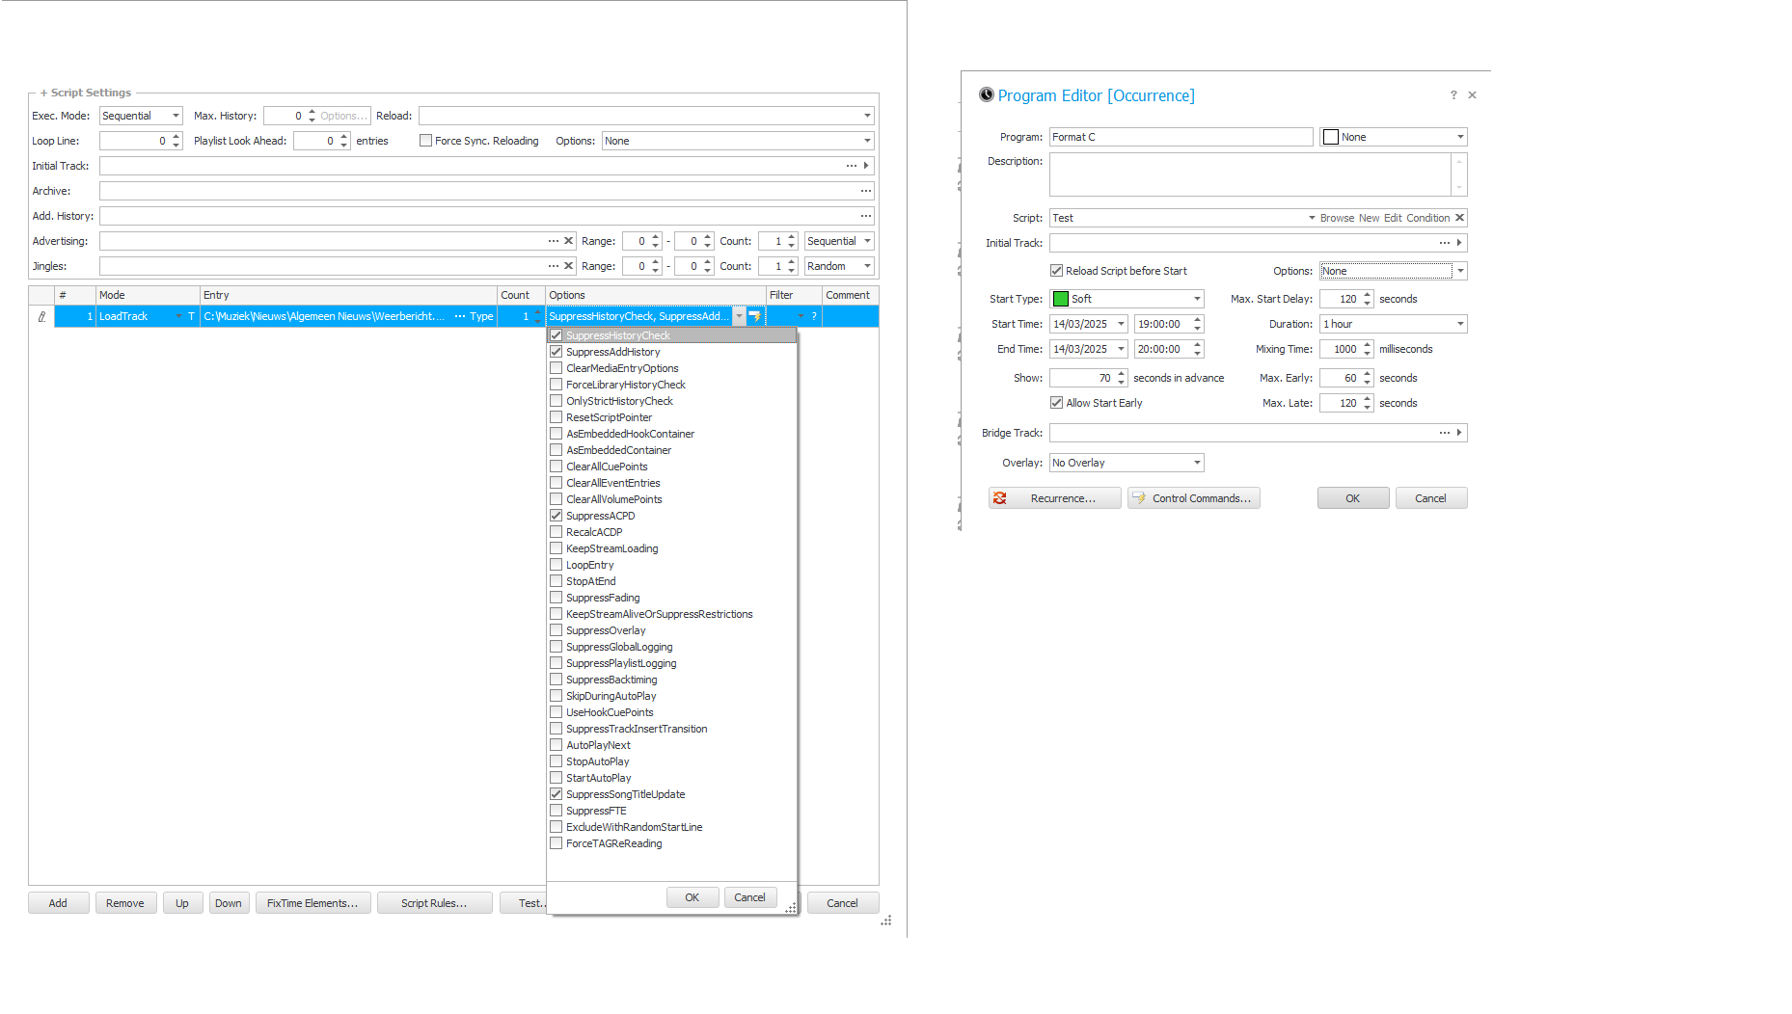
Task: Uncheck the SuppressHistoryCheck option
Action: click(557, 335)
